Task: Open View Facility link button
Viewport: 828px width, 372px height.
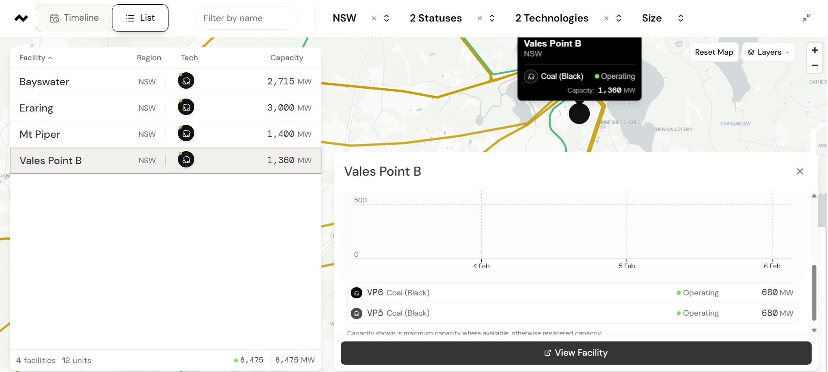Action: pyautogui.click(x=576, y=353)
